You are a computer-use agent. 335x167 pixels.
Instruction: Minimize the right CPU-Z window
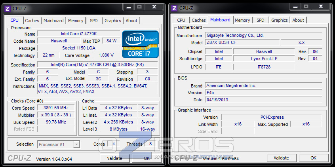point(295,7)
